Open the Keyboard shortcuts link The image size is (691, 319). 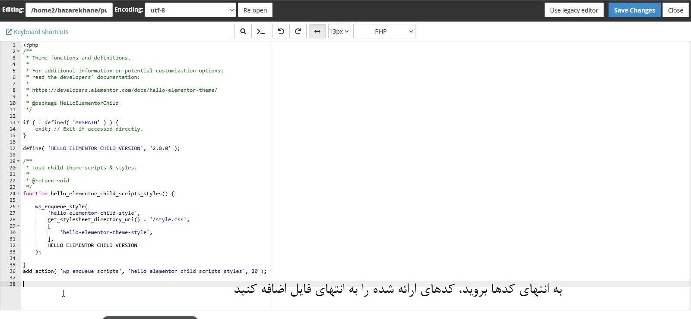[37, 32]
